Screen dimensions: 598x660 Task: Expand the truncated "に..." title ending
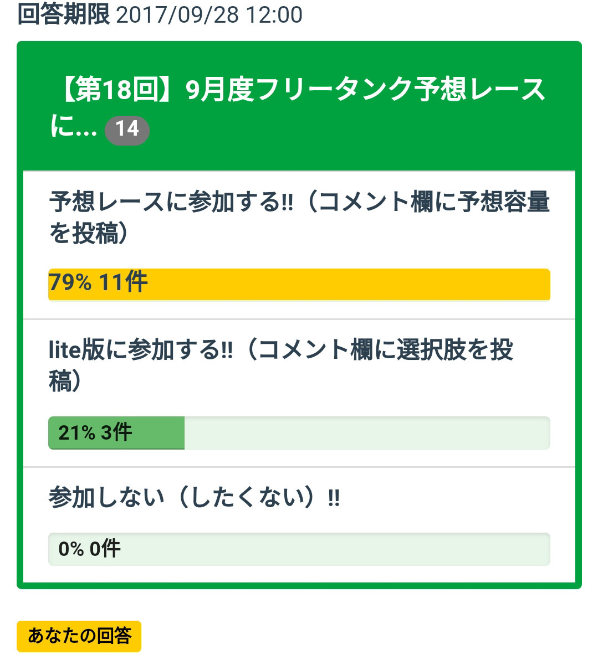[x=73, y=128]
